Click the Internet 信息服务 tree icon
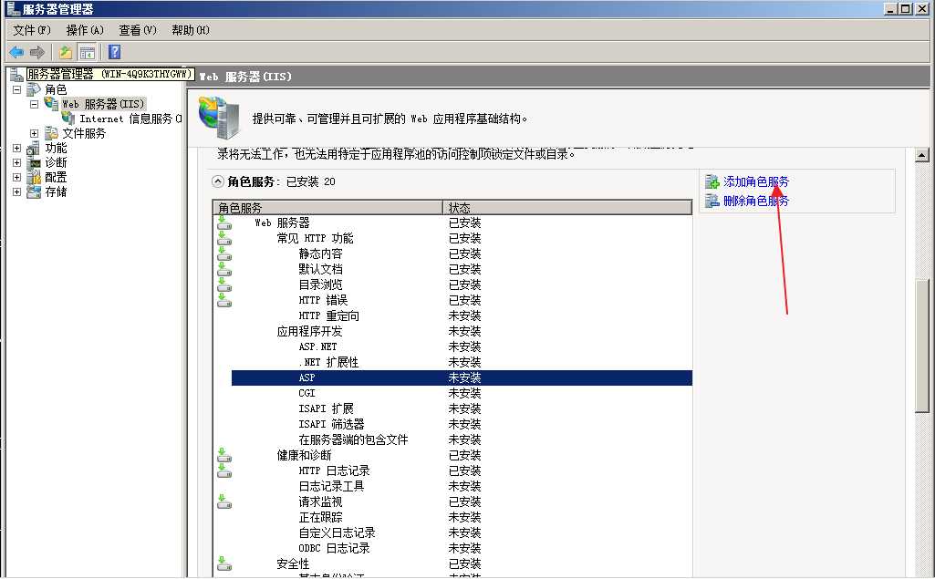 pyautogui.click(x=68, y=118)
